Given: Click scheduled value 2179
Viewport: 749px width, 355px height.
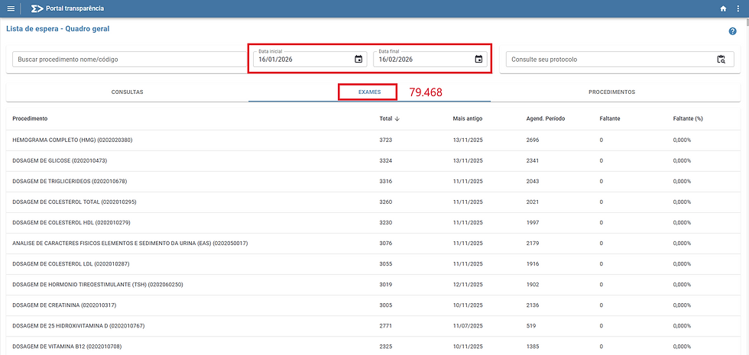Looking at the screenshot, I should (533, 244).
